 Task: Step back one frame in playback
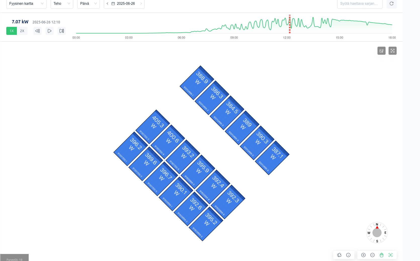point(37,31)
